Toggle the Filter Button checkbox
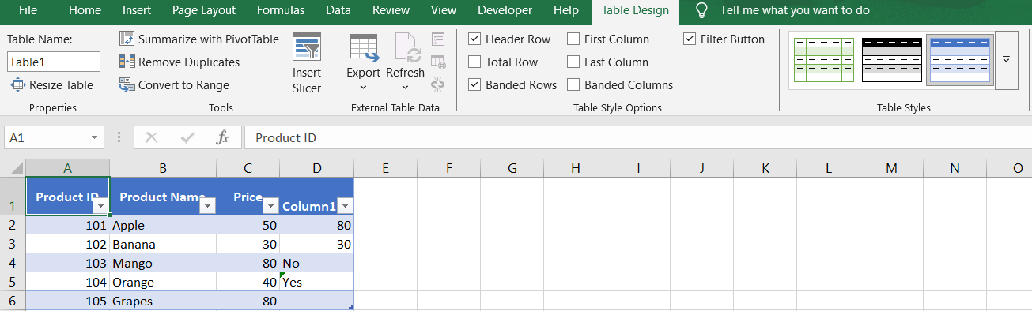The height and width of the screenshot is (311, 1032). point(690,39)
